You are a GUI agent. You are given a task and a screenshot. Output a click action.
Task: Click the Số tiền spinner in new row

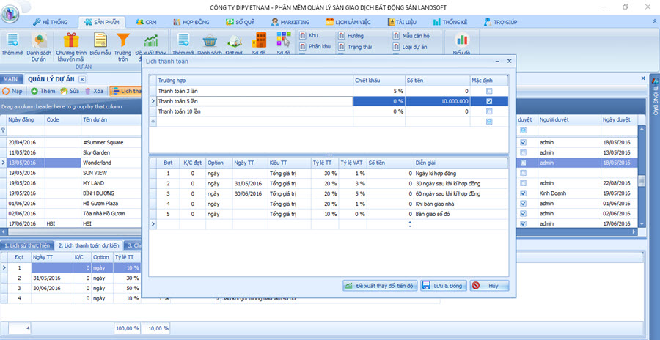tap(410, 224)
